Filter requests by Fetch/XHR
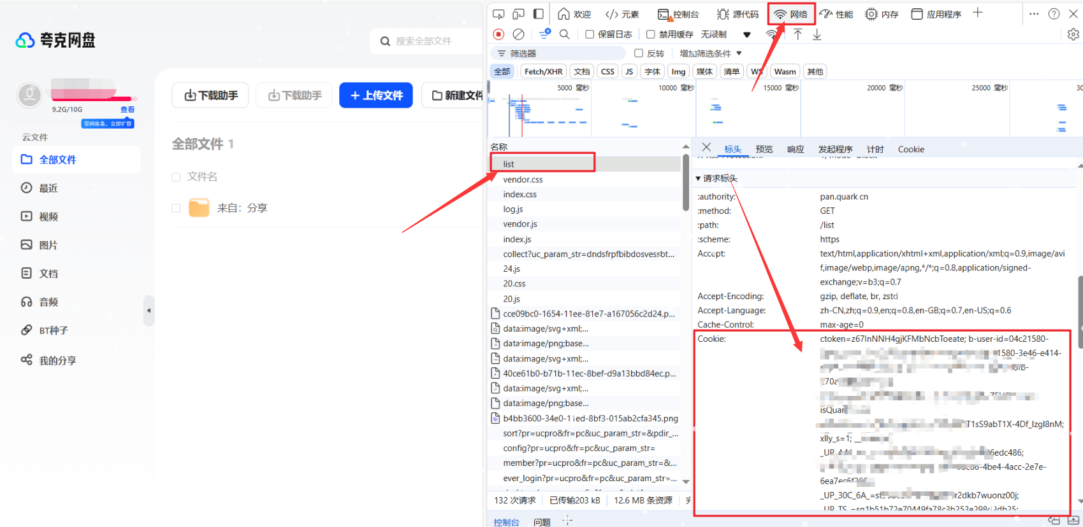 [x=543, y=71]
